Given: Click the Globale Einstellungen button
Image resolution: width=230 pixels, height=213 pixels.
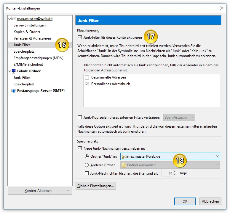Looking at the screenshot, I should tap(96, 186).
